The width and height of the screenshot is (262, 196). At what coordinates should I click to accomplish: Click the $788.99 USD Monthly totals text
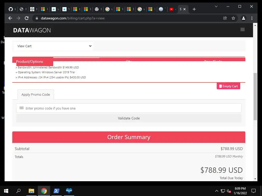point(229,156)
